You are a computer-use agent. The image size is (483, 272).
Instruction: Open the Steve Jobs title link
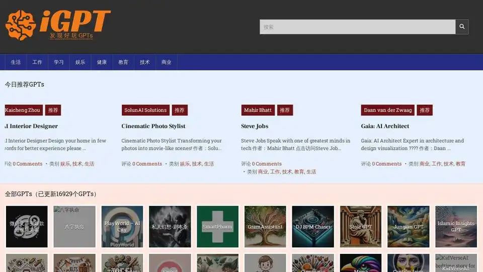[x=255, y=126]
